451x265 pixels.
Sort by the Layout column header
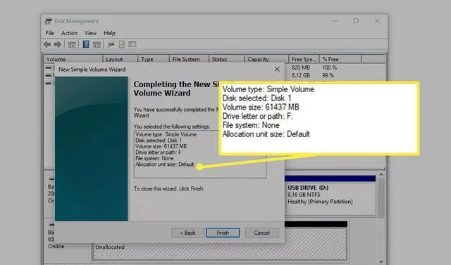pos(121,59)
